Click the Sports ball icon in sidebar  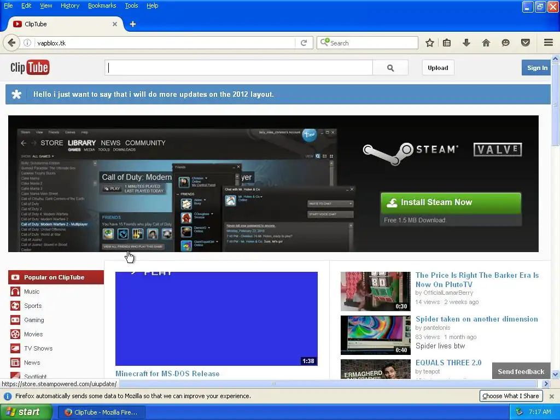tap(15, 306)
